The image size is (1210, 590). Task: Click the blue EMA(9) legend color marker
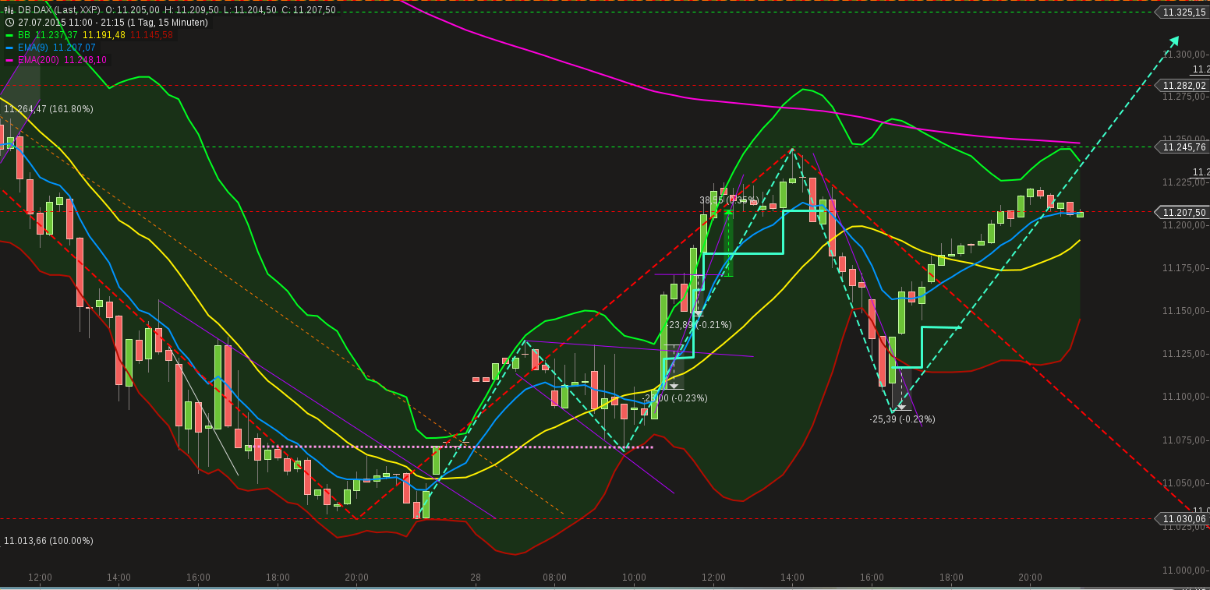click(9, 48)
